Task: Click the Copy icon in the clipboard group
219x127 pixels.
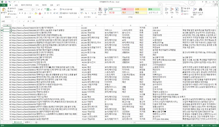Action: (x=8, y=11)
